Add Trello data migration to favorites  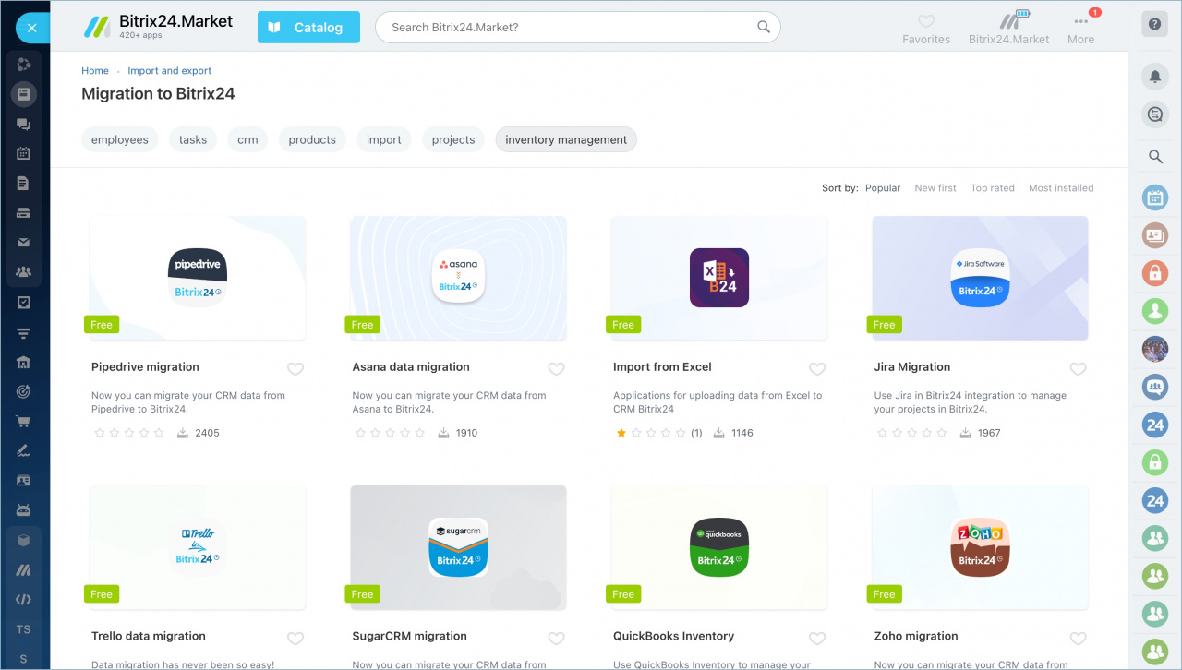pyautogui.click(x=295, y=639)
